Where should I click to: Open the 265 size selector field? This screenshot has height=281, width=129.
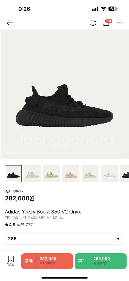click(64, 239)
